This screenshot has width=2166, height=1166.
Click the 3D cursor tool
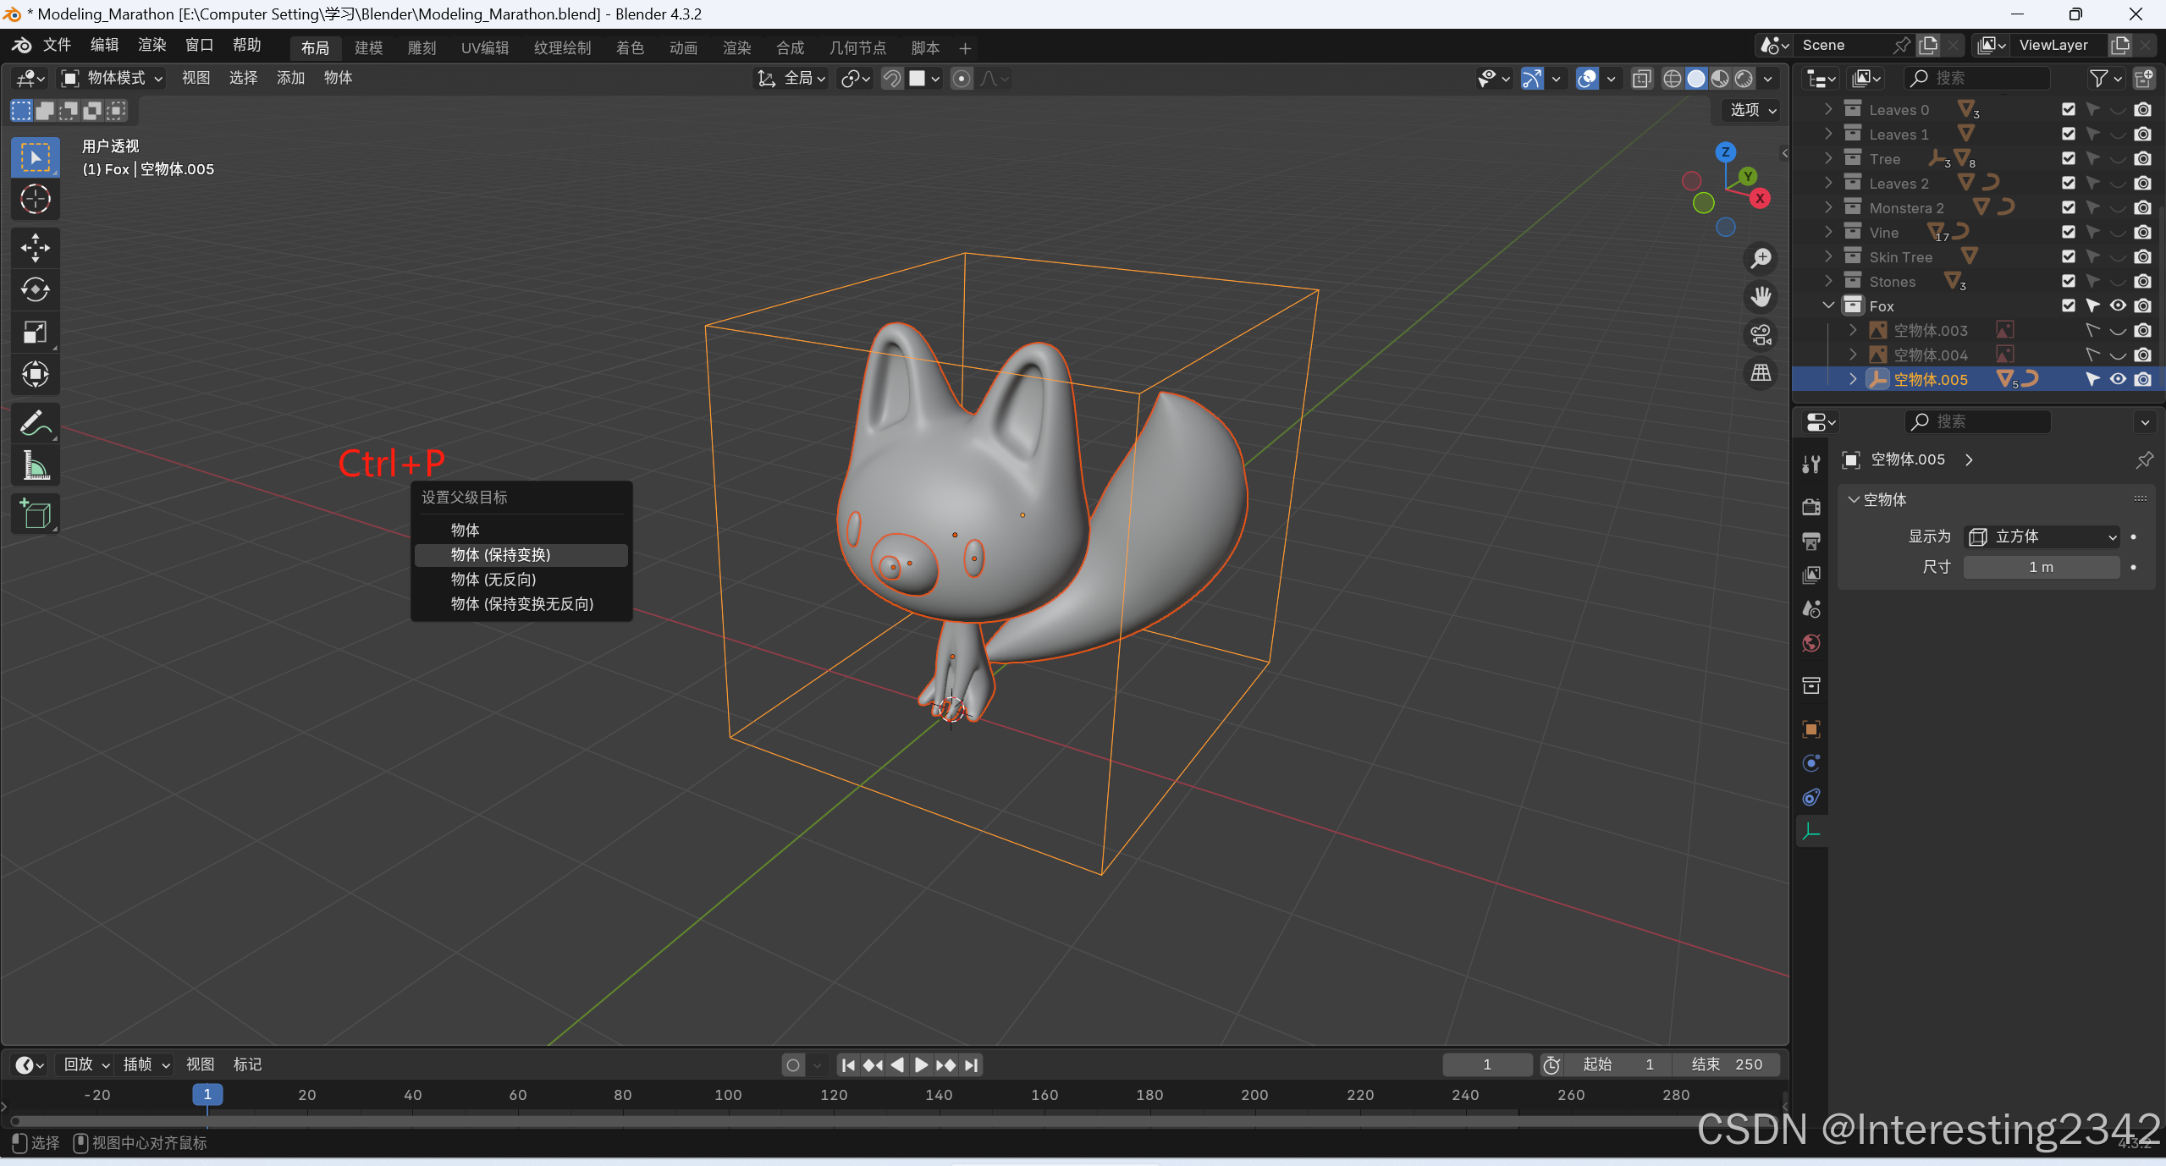[x=35, y=200]
